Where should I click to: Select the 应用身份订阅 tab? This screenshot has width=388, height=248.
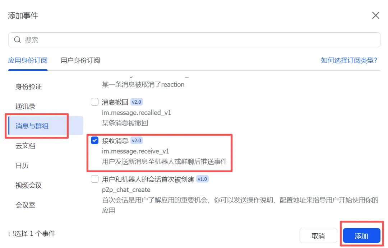(28, 60)
